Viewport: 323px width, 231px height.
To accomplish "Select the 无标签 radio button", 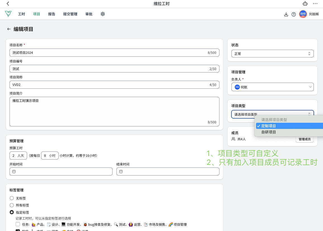I will (12, 198).
